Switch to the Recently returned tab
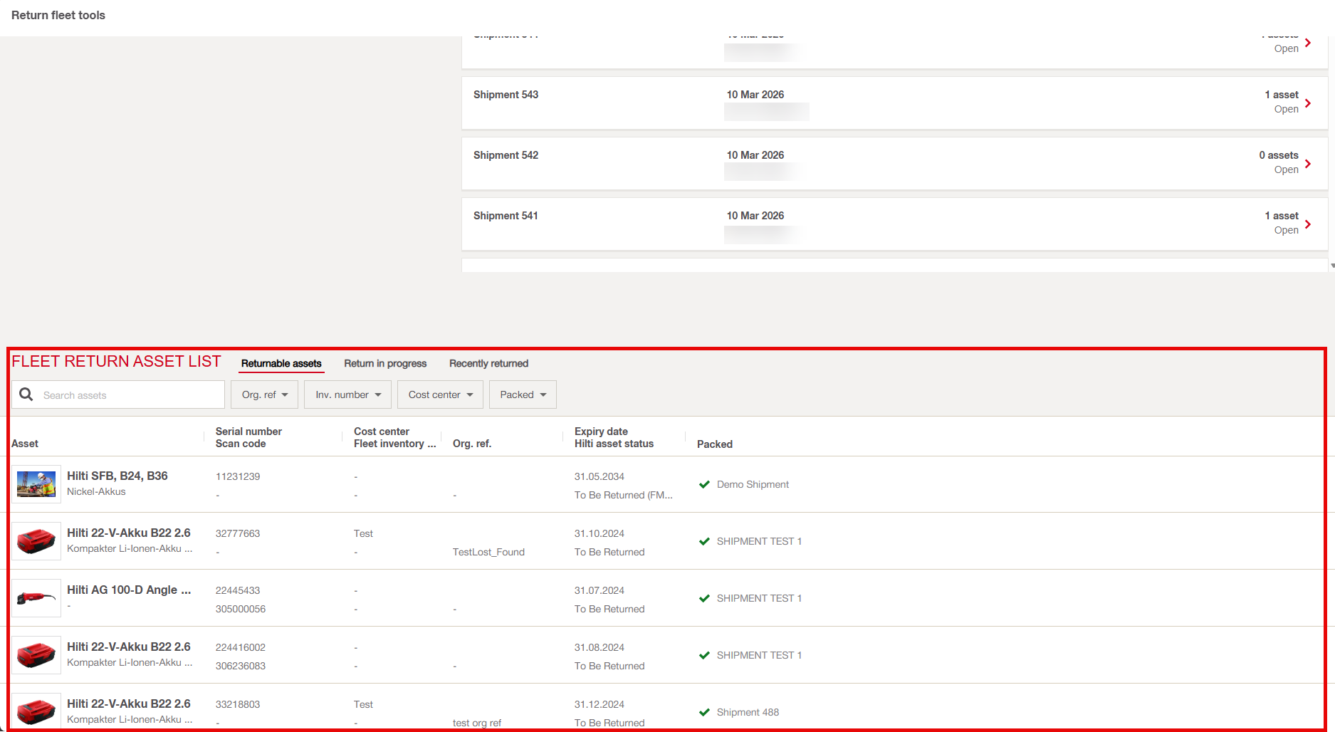 point(488,363)
